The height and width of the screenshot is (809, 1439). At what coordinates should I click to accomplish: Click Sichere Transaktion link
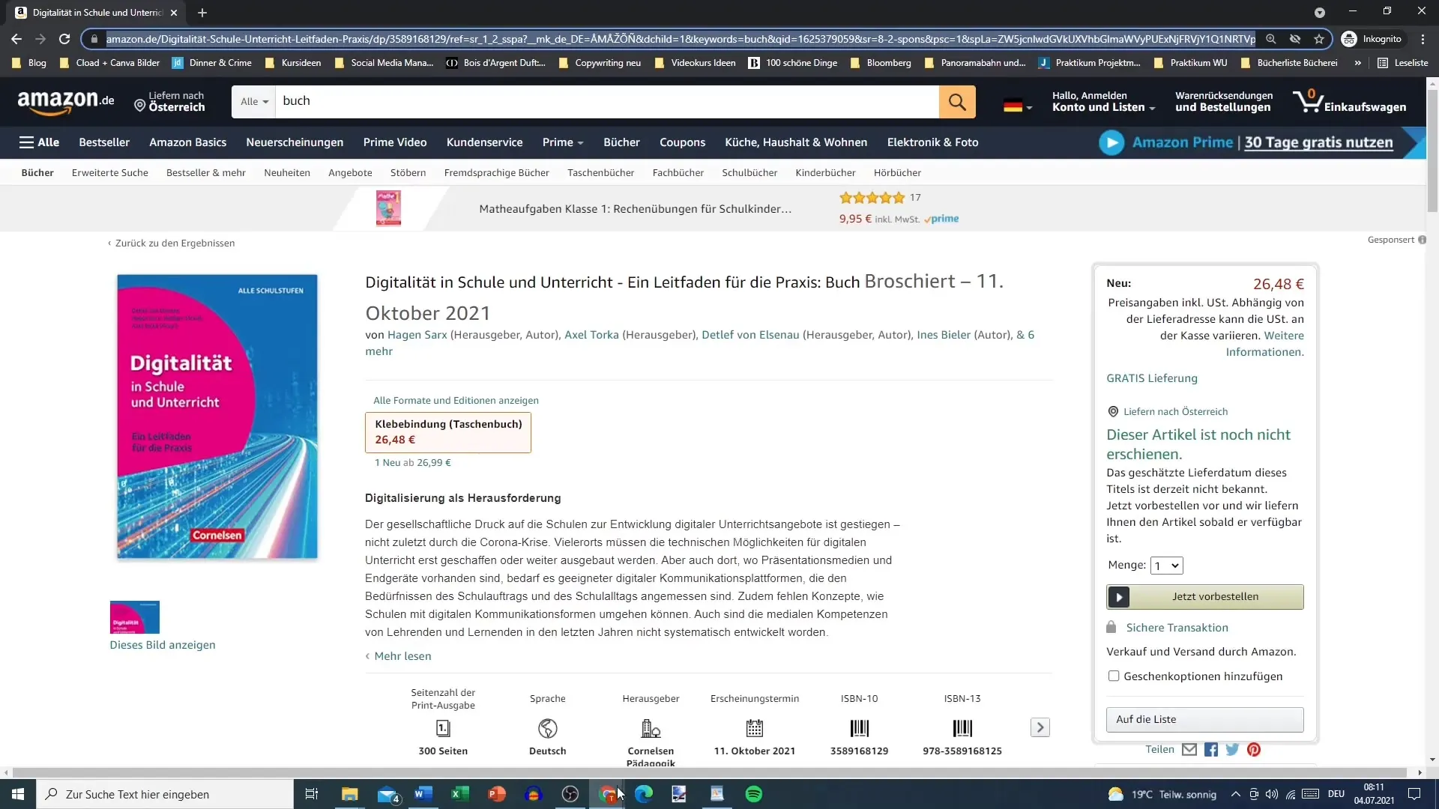[x=1177, y=628]
